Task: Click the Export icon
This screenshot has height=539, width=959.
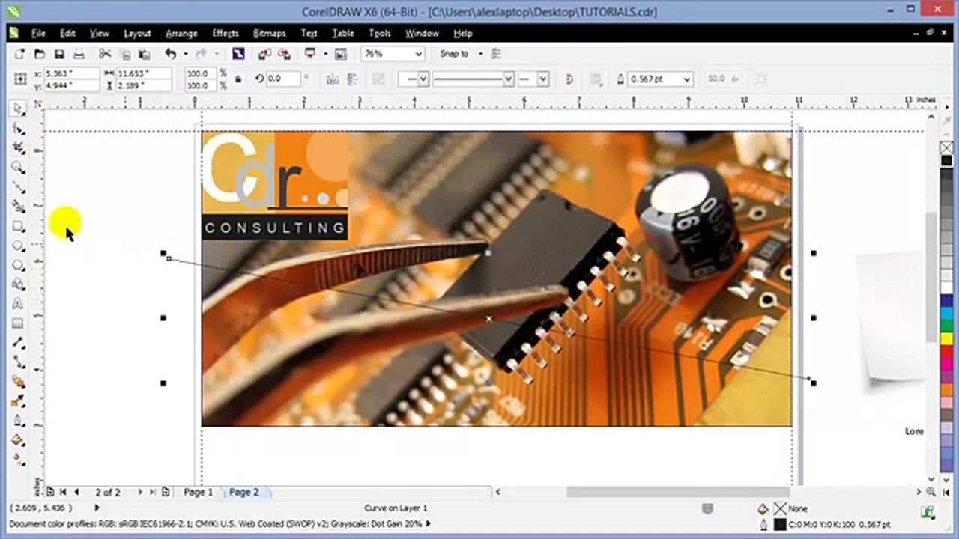Action: [x=284, y=54]
